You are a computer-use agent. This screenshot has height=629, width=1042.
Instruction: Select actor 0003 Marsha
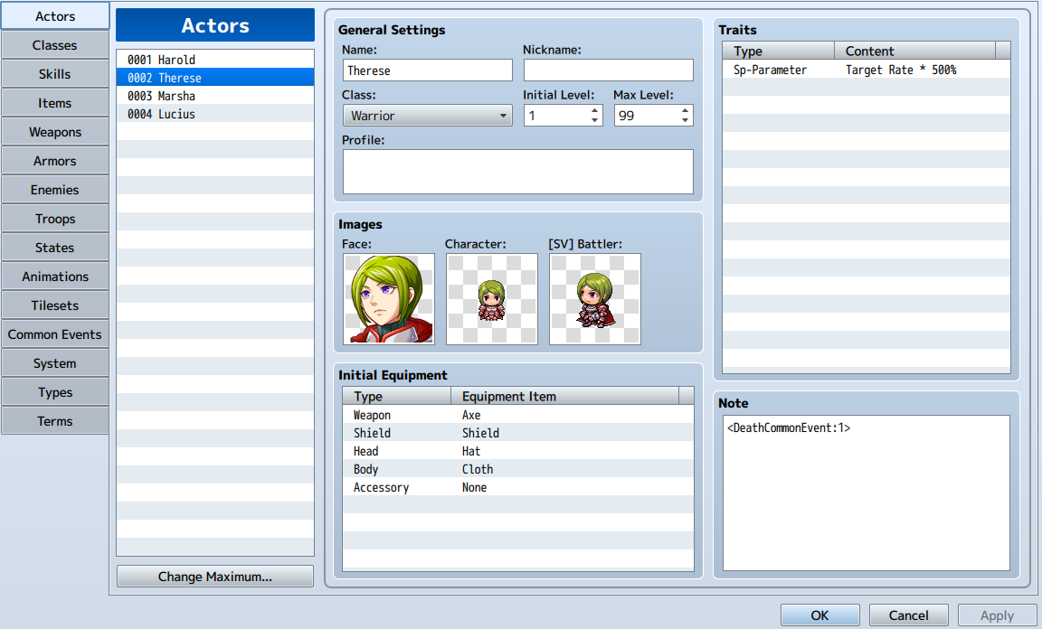pyautogui.click(x=215, y=96)
